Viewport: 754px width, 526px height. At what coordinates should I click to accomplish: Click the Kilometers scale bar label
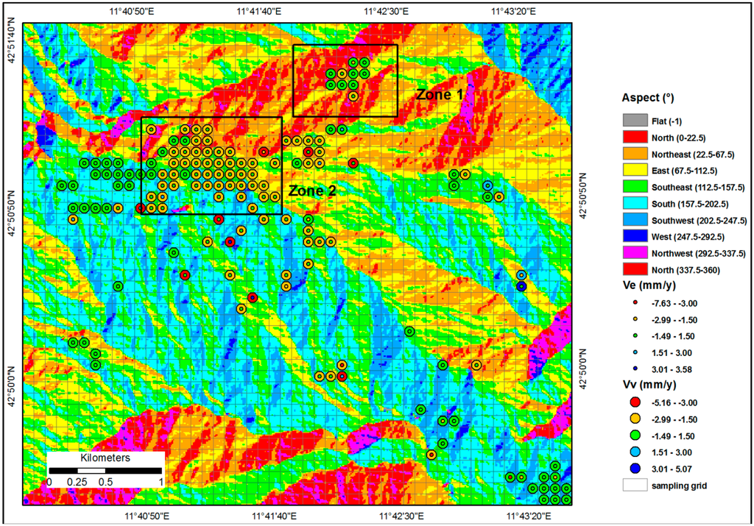tap(105, 456)
